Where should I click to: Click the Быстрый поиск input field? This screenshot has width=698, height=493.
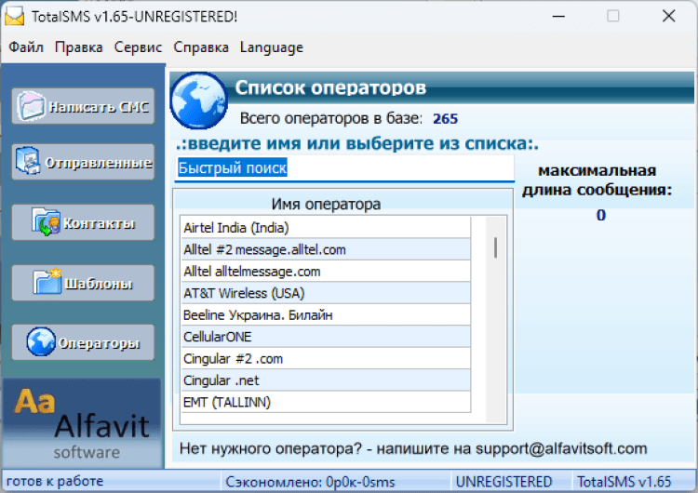click(x=344, y=168)
